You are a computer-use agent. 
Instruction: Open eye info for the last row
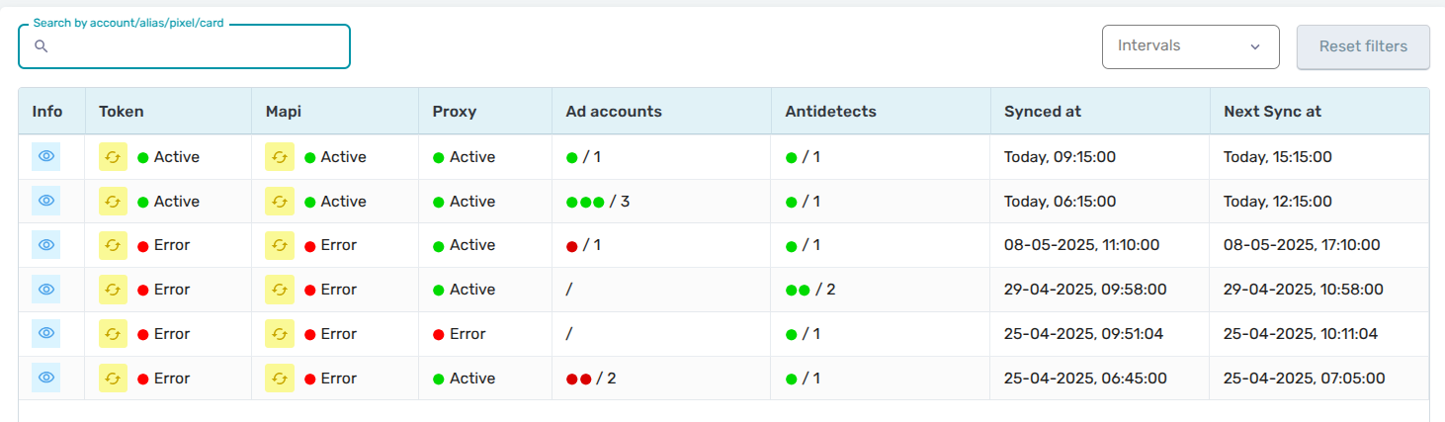click(x=46, y=378)
